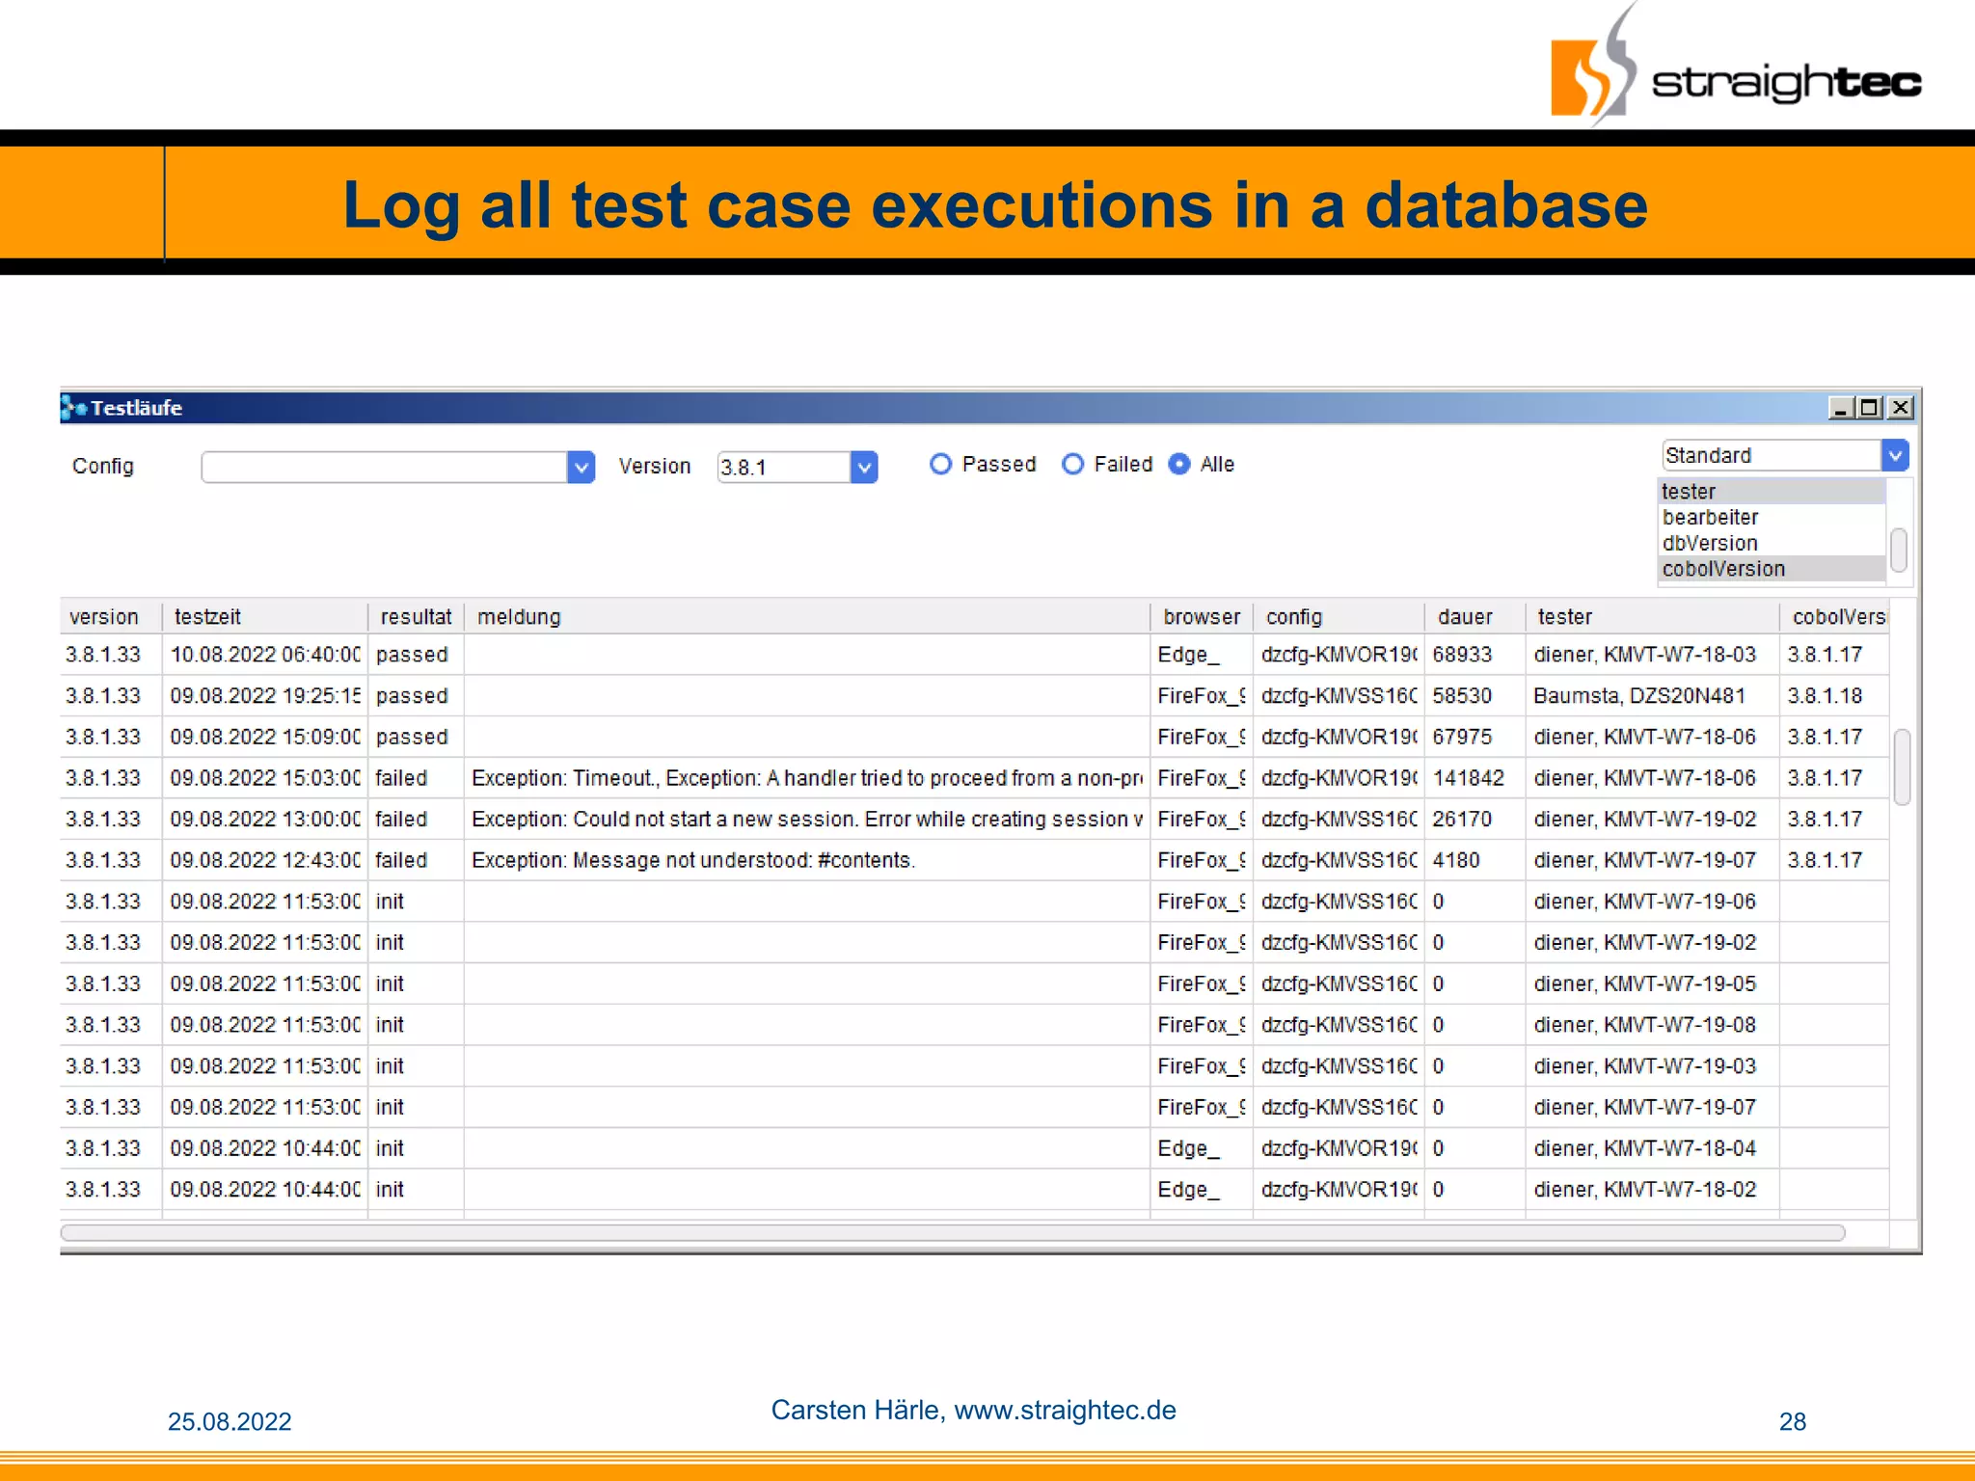Sort by the resultat column header
The height and width of the screenshot is (1481, 1975).
point(416,616)
